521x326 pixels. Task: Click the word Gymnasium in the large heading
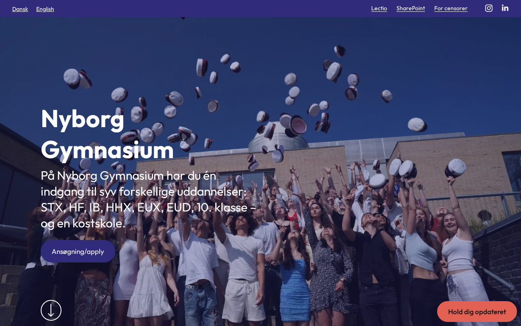(x=107, y=150)
